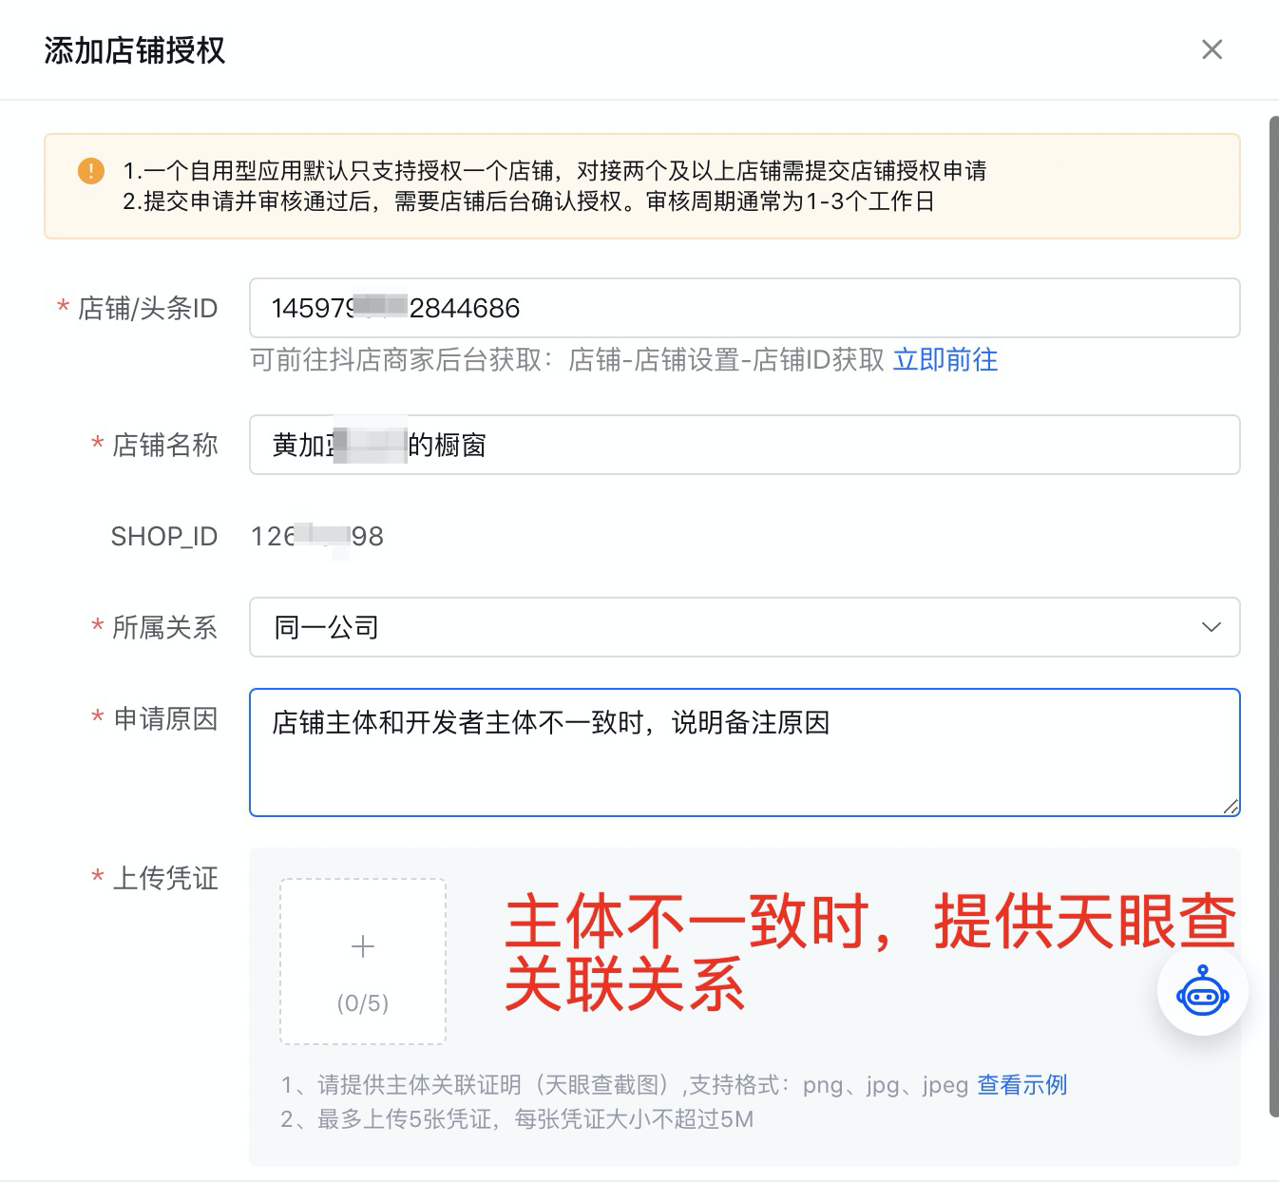Screen dimensions: 1279x1182
Task: Click the note 请提供主体关联证明
Action: tap(624, 1085)
